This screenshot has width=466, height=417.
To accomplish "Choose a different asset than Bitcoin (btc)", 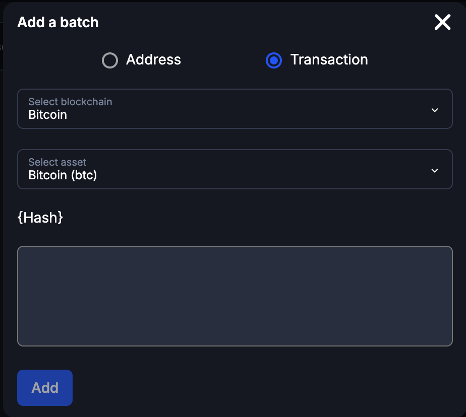I will tap(235, 169).
